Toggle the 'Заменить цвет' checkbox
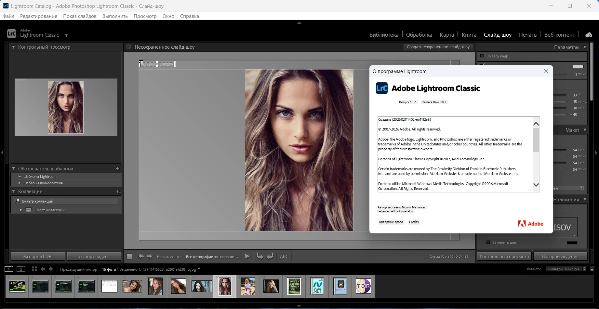 tap(488, 242)
